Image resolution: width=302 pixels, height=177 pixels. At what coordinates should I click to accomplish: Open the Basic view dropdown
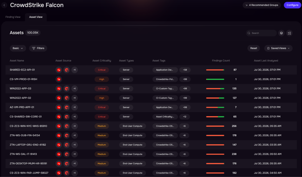(18, 48)
